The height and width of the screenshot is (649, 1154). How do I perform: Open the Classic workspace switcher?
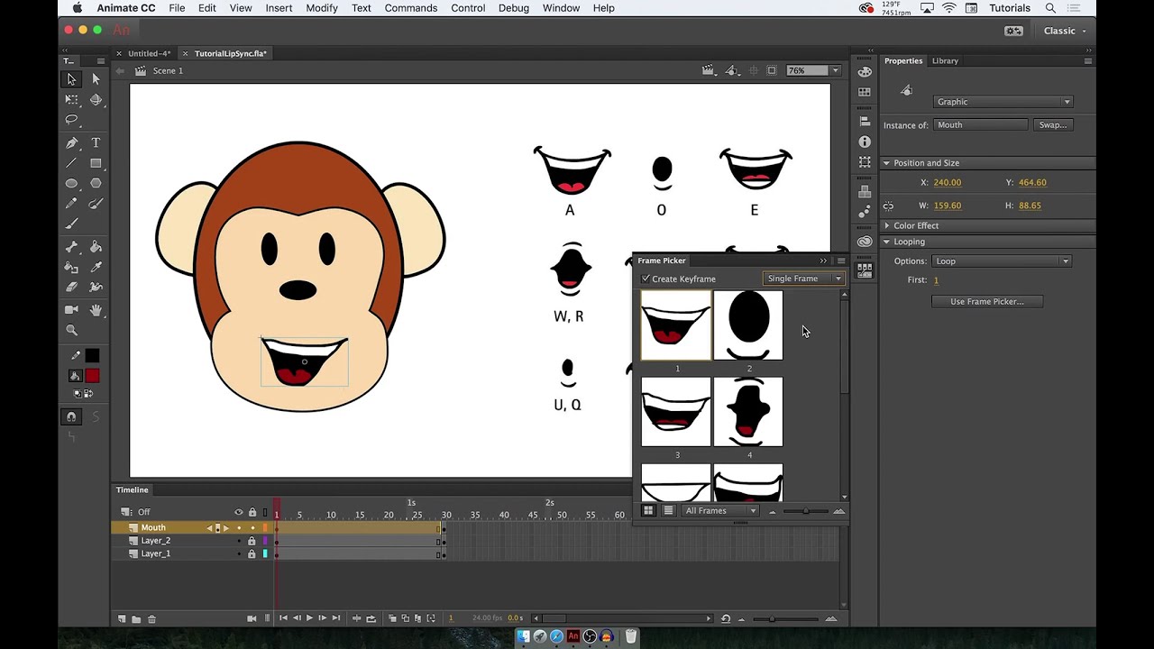pos(1065,31)
